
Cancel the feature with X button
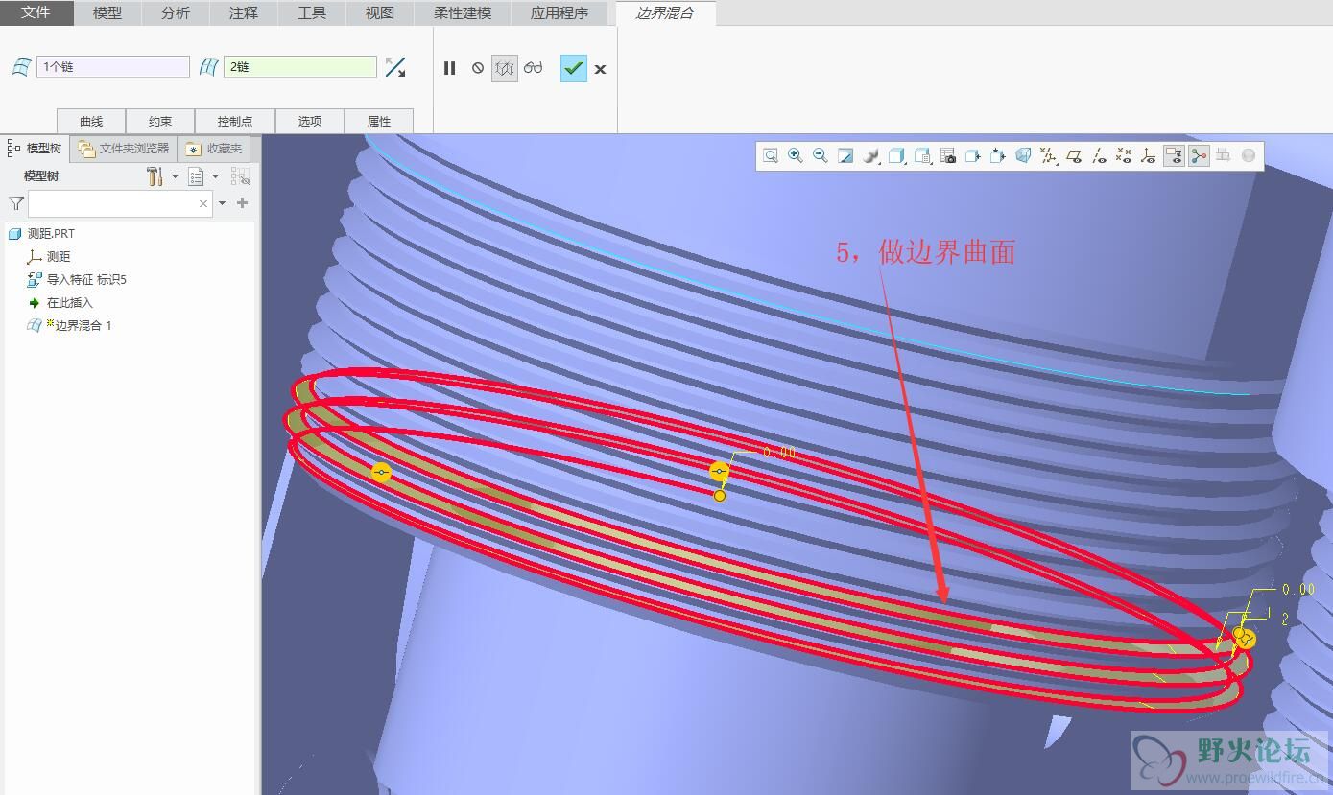coord(601,69)
